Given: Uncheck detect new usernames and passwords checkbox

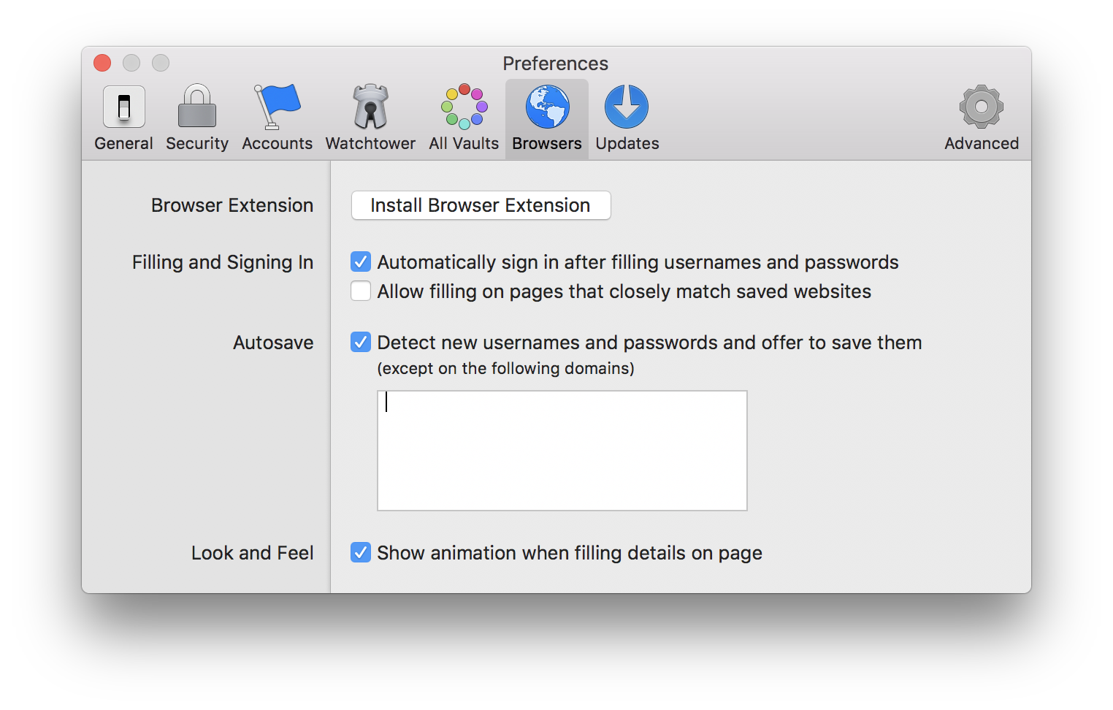Looking at the screenshot, I should pyautogui.click(x=361, y=342).
